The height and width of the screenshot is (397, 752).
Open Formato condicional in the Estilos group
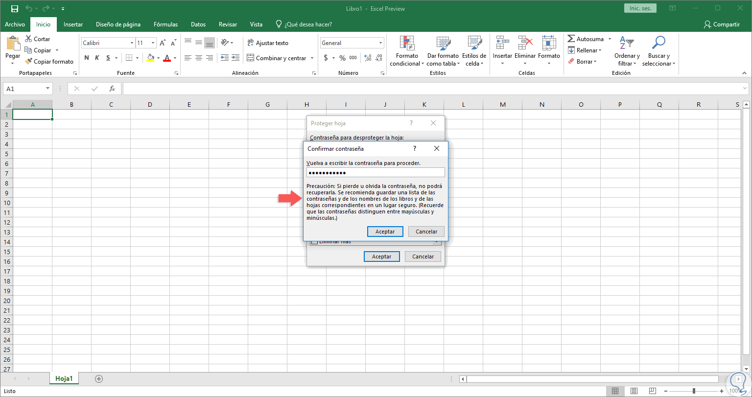pos(407,44)
